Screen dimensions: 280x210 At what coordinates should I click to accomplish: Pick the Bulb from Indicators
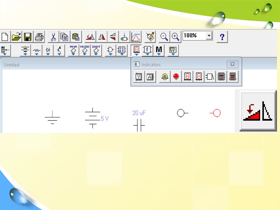[x=165, y=77]
